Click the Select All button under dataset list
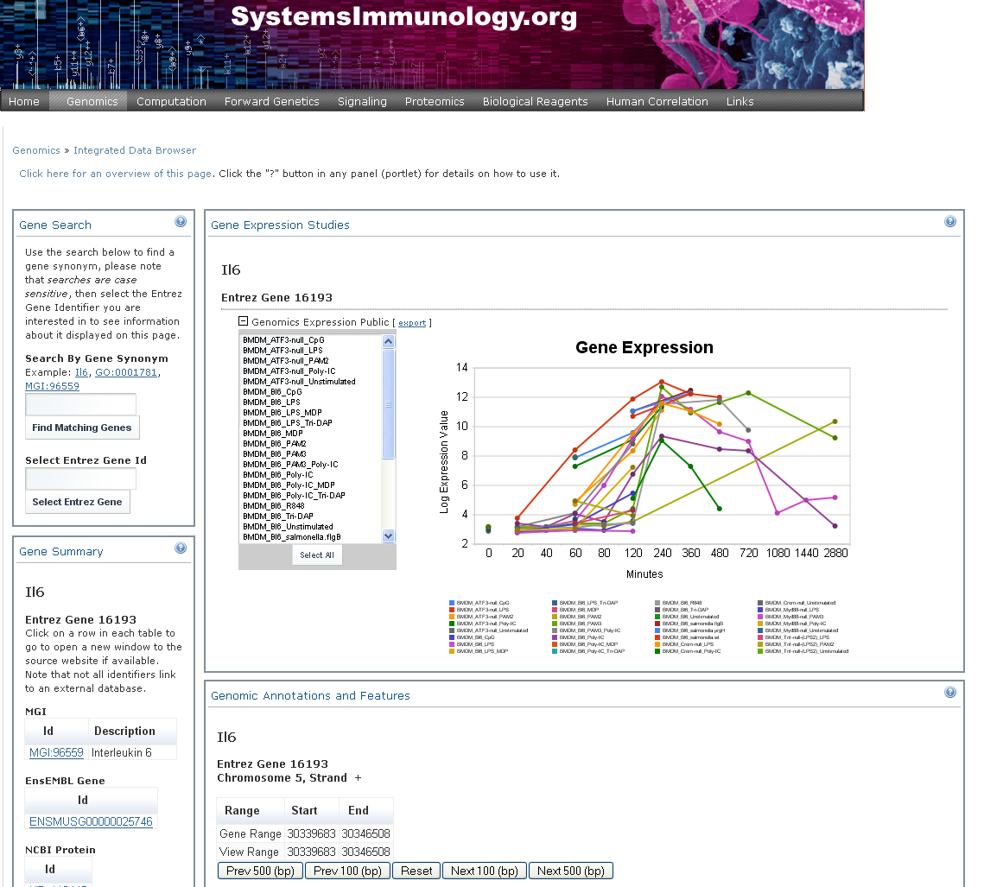Viewport: 984px width, 887px height. pos(317,555)
